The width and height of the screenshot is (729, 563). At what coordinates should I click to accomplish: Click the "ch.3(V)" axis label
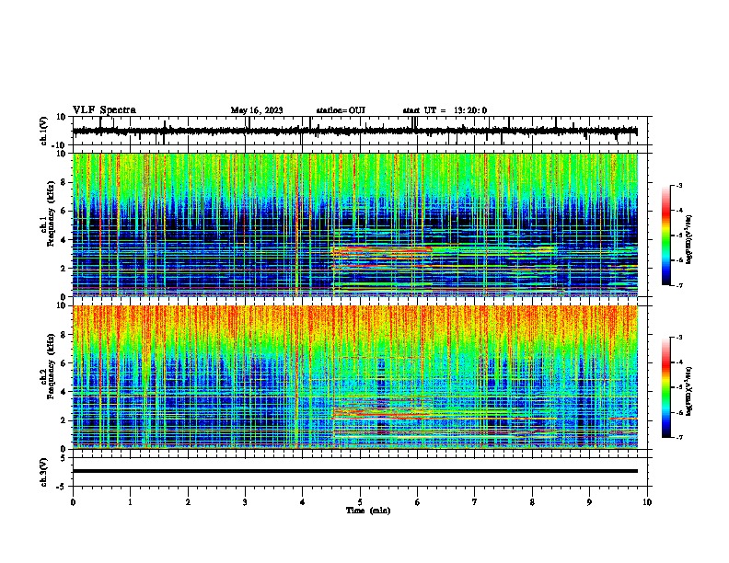coord(44,472)
